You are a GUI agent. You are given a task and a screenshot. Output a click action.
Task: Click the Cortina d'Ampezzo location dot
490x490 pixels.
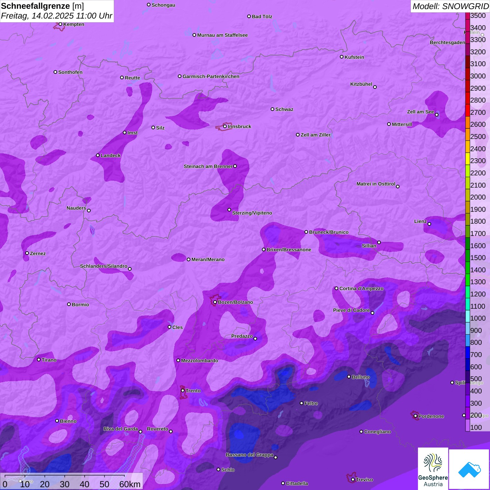[x=336, y=288]
